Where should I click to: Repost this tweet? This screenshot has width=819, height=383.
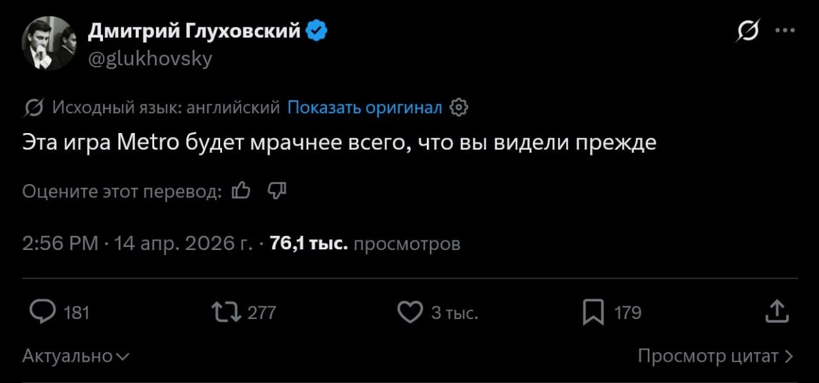click(x=224, y=312)
